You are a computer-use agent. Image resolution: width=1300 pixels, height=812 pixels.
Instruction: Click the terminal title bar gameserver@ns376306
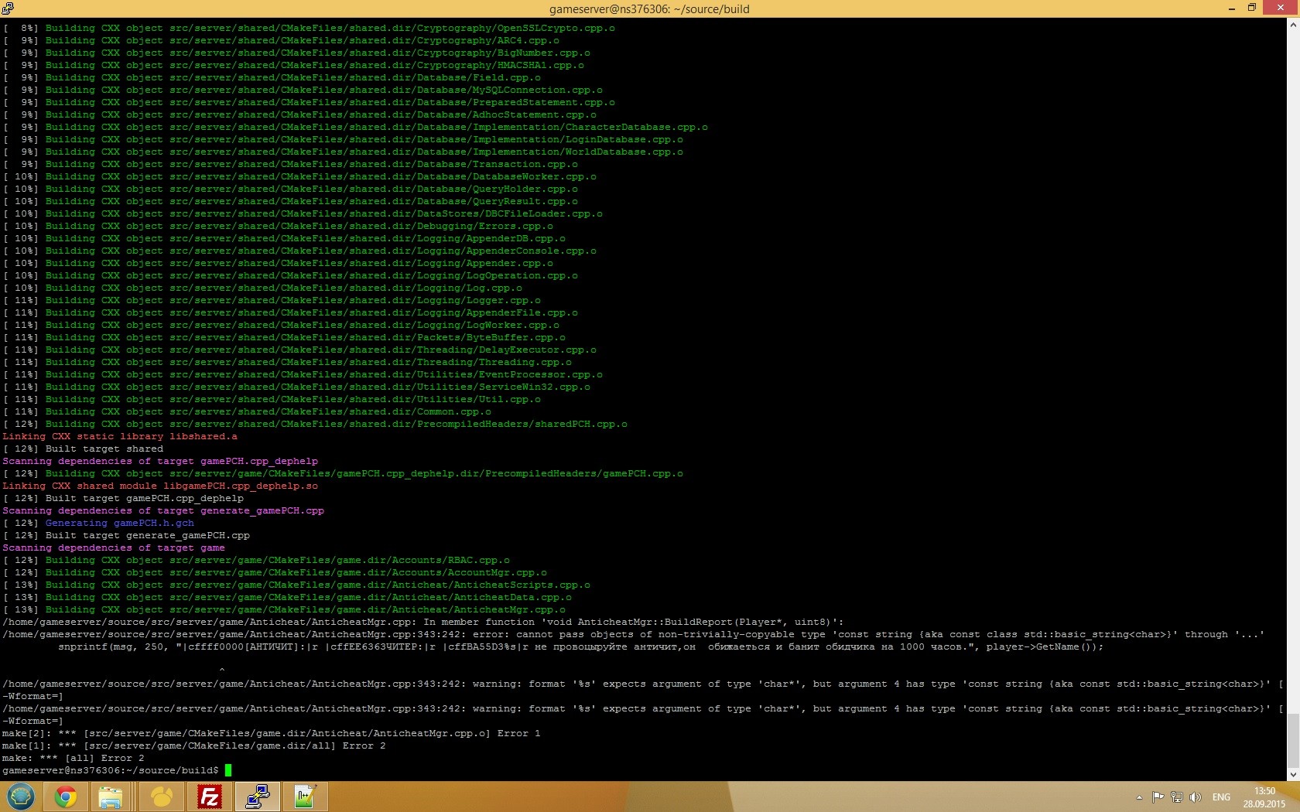tap(648, 9)
